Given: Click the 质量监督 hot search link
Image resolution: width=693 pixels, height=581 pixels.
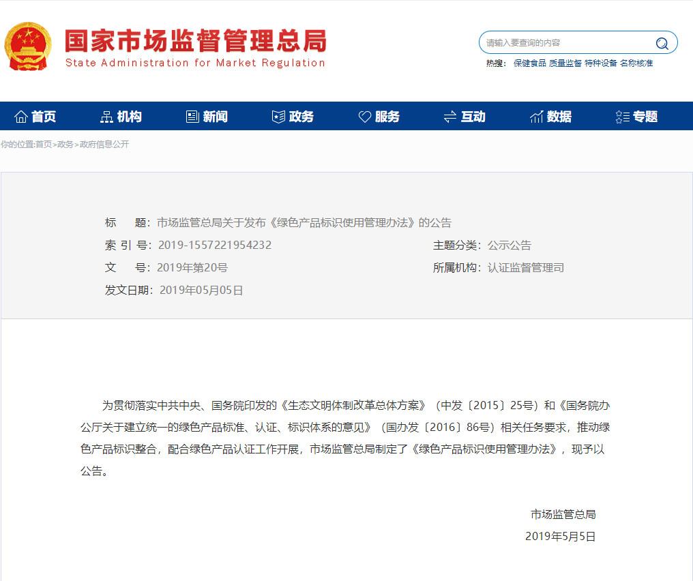Looking at the screenshot, I should pos(565,63).
